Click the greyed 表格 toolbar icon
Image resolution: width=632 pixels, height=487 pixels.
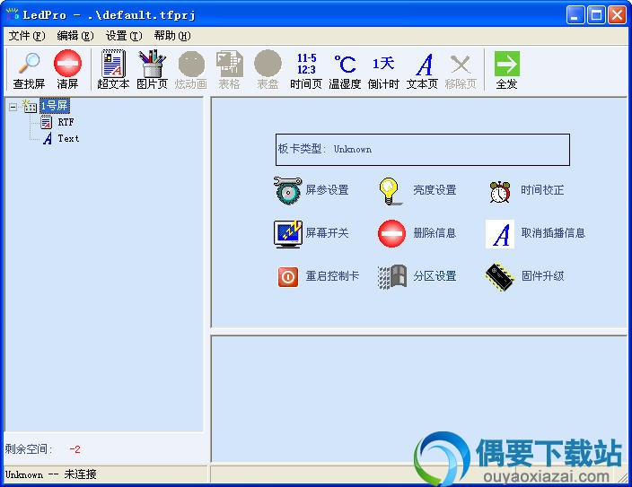229,64
